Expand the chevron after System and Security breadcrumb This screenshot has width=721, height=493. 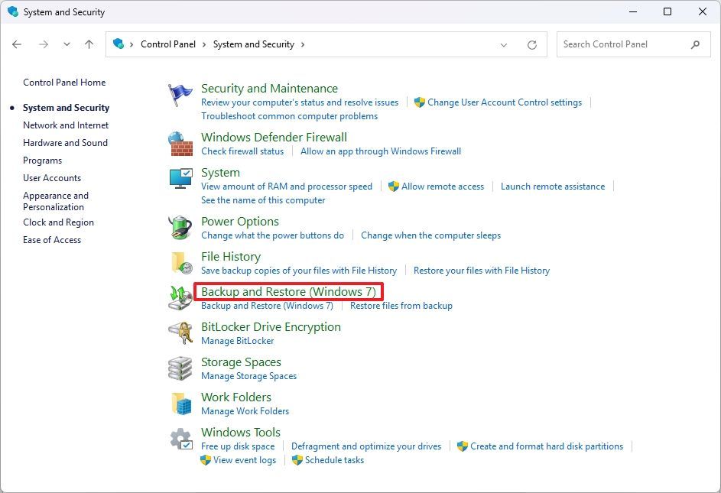pyautogui.click(x=303, y=44)
